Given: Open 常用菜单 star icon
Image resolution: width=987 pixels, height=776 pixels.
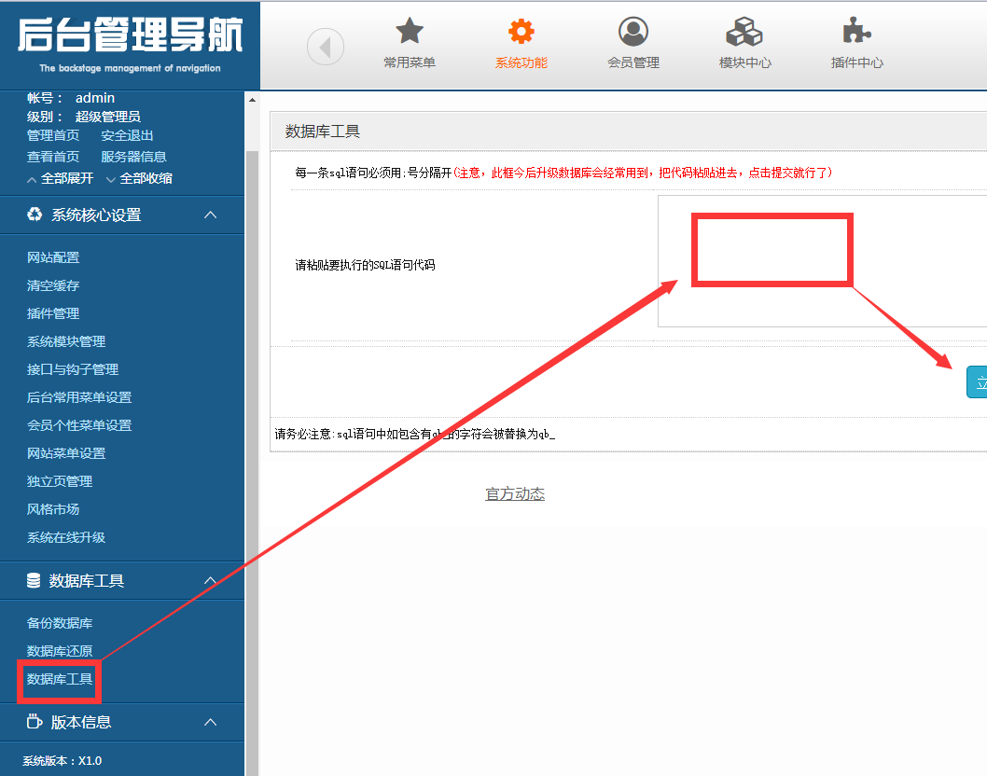Looking at the screenshot, I should pyautogui.click(x=410, y=32).
